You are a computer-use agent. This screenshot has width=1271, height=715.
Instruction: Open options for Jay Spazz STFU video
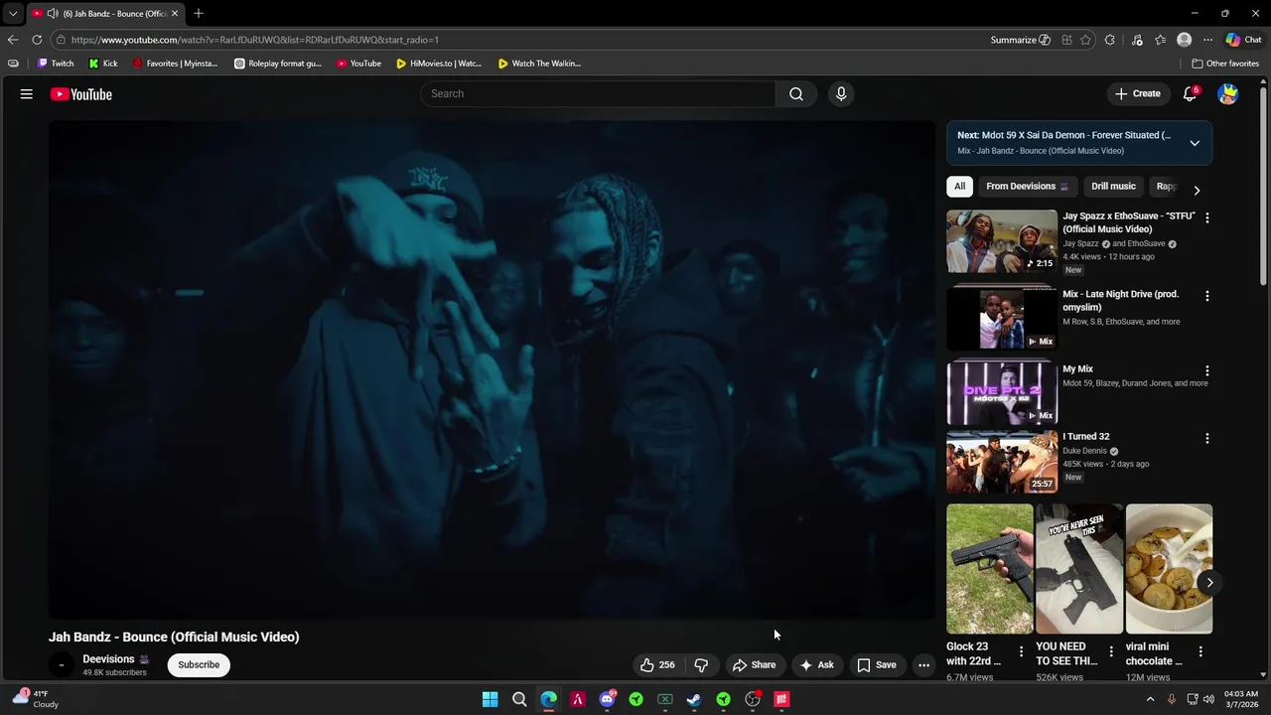[1207, 217]
